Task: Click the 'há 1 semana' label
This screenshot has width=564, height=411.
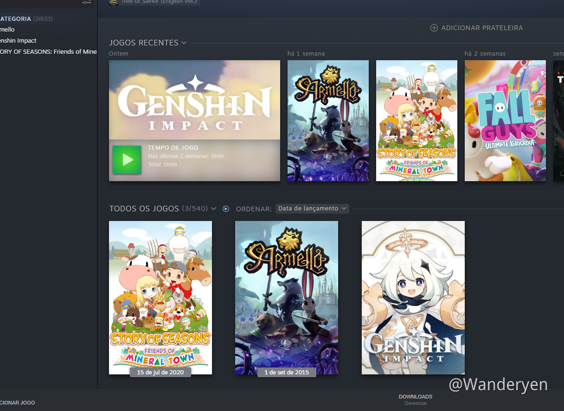Action: (x=306, y=54)
